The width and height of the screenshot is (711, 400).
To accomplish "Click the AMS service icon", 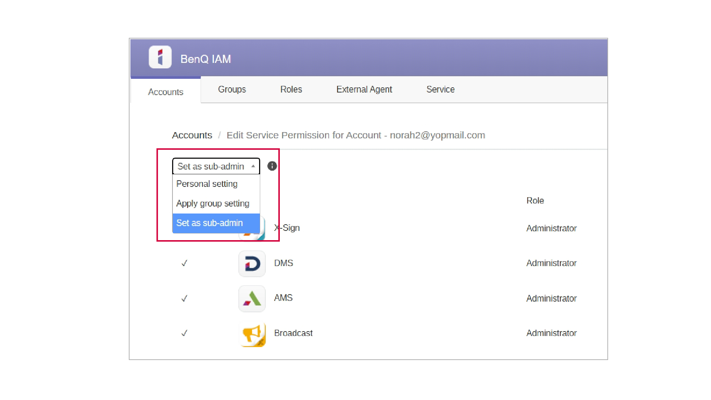I will (x=252, y=299).
